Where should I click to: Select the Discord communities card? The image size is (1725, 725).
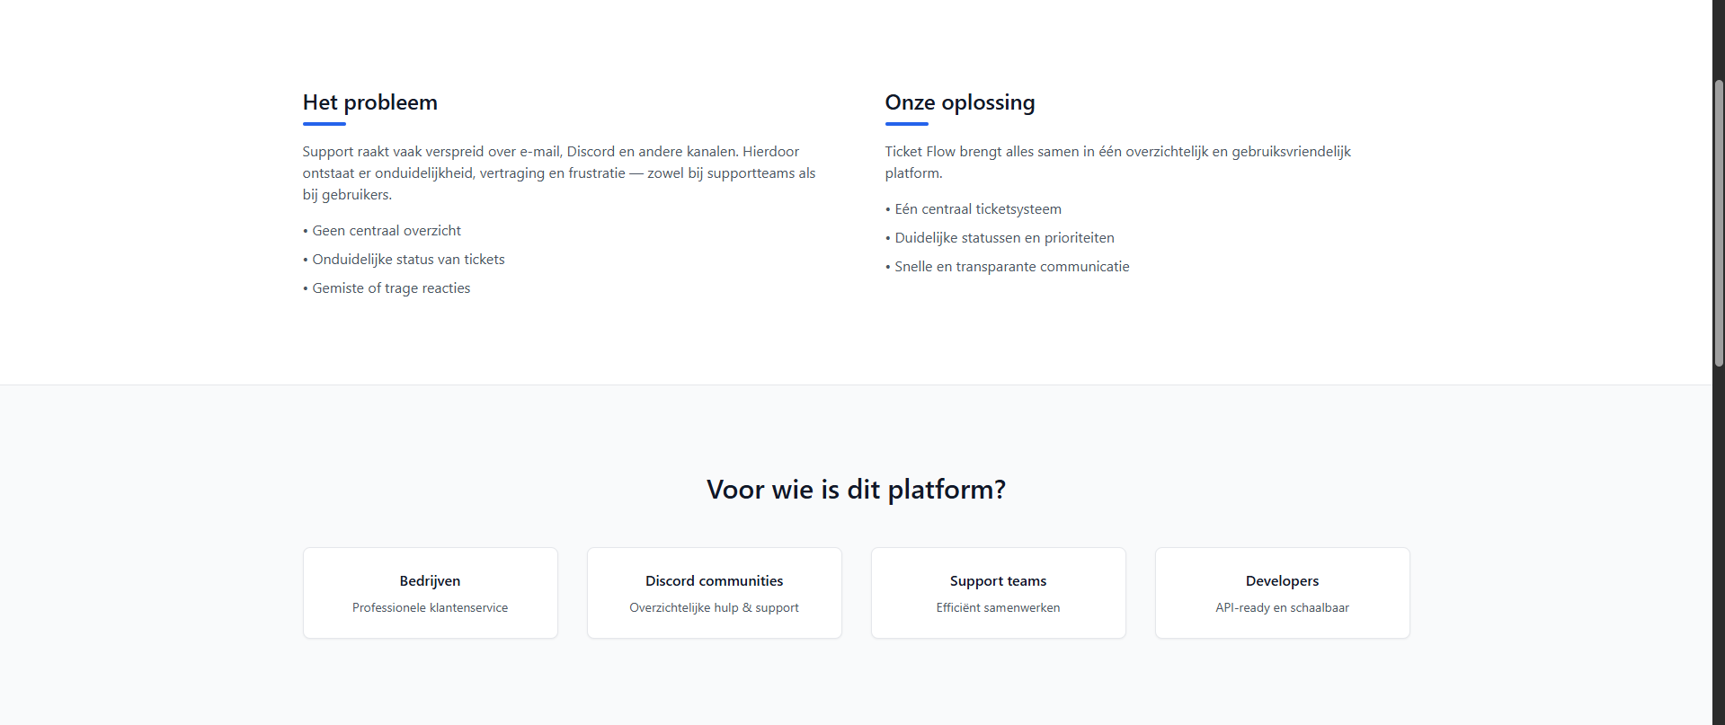point(714,593)
